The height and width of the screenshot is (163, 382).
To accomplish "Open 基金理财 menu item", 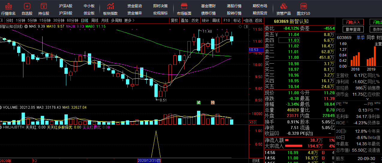I will pyautogui.click(x=208, y=6).
